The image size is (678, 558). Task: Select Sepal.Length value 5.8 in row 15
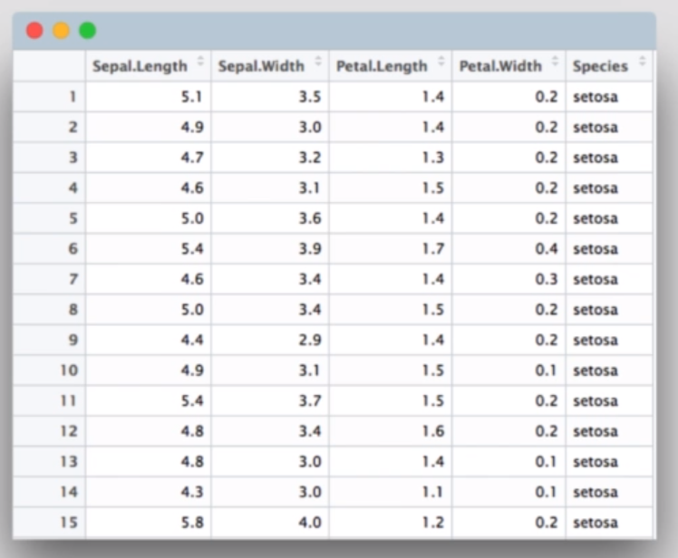149,522
